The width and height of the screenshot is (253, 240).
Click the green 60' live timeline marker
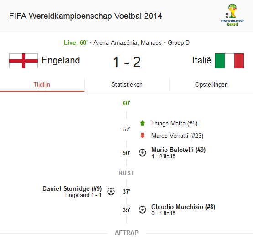(x=126, y=103)
